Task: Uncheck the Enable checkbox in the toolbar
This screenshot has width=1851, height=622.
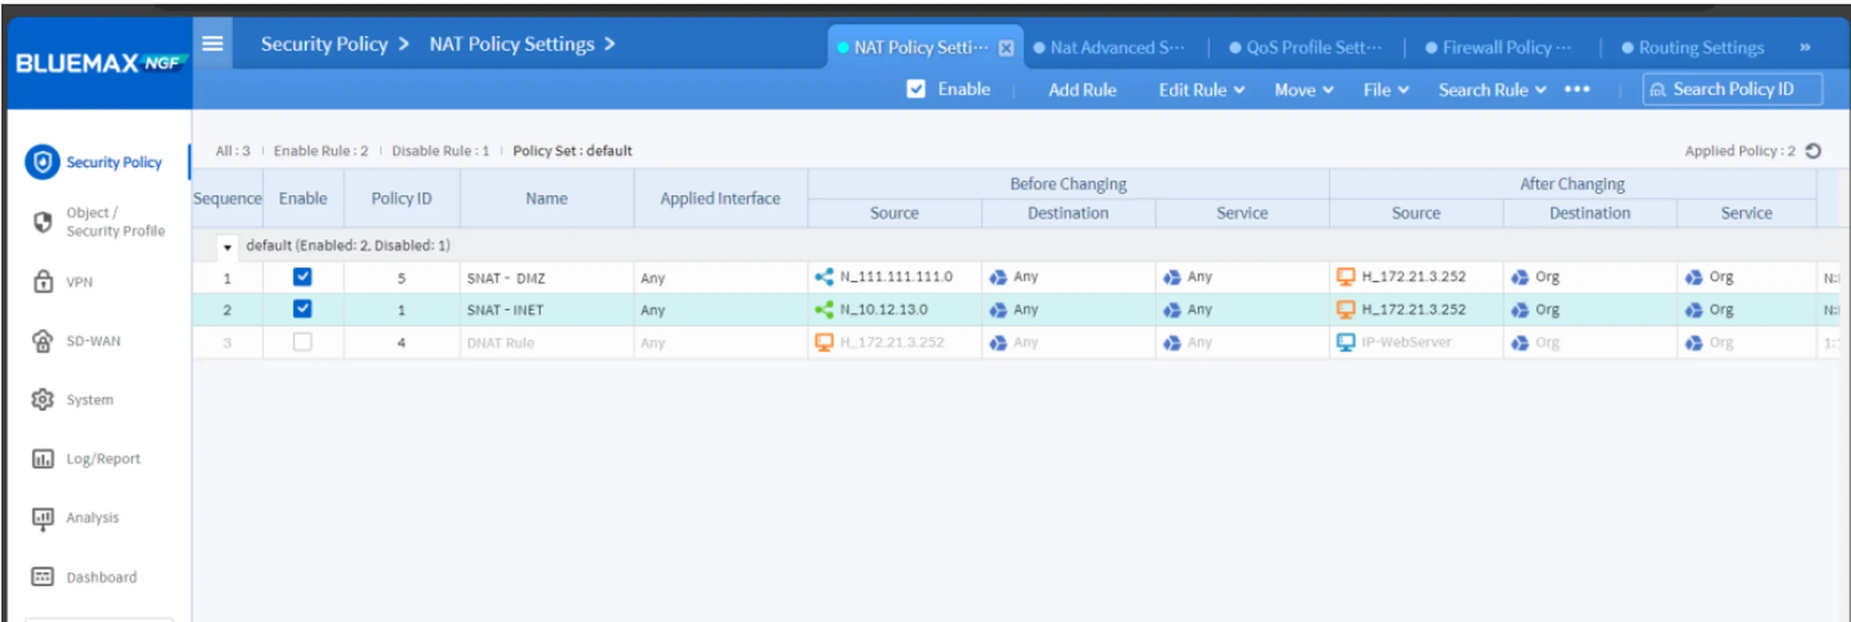Action: [x=915, y=89]
